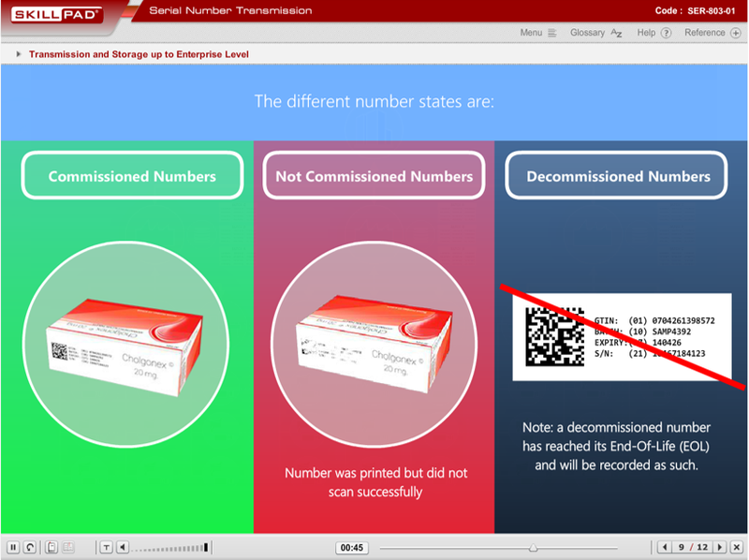This screenshot has width=749, height=560.
Task: Select the Commissioned Numbers button
Action: (x=132, y=175)
